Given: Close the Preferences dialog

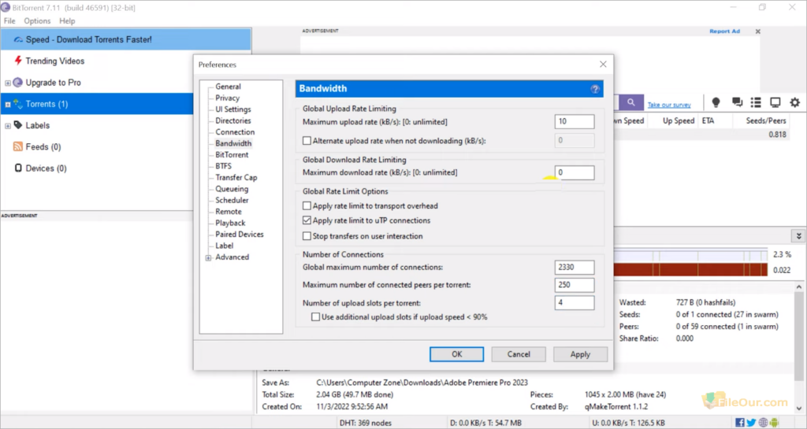Looking at the screenshot, I should click(603, 65).
